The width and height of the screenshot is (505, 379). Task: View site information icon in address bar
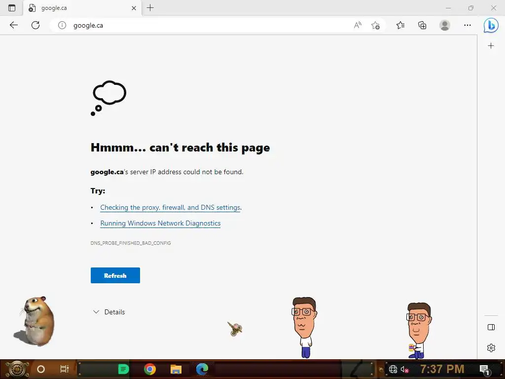coord(62,25)
